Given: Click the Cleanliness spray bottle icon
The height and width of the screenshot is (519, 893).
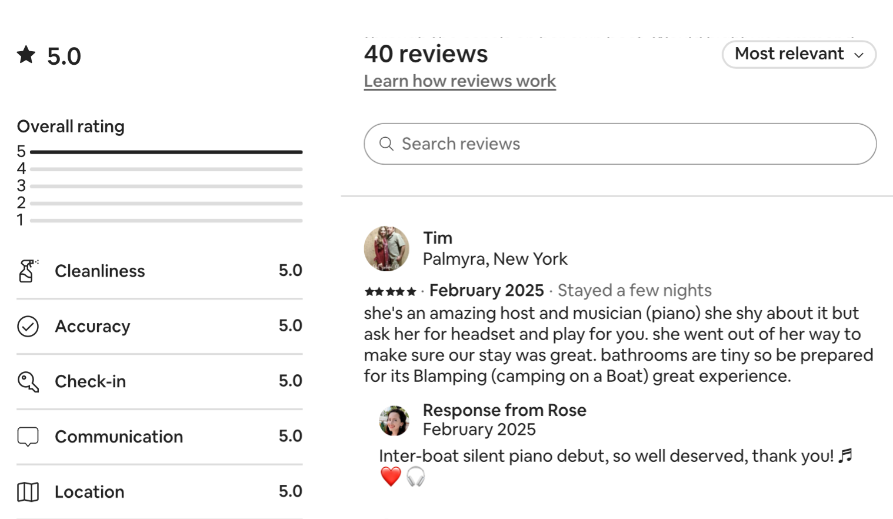Looking at the screenshot, I should pos(27,271).
